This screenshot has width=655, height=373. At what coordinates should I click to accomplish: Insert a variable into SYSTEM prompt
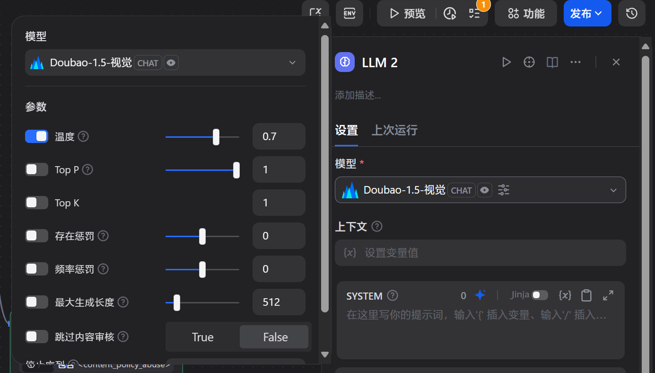point(565,295)
